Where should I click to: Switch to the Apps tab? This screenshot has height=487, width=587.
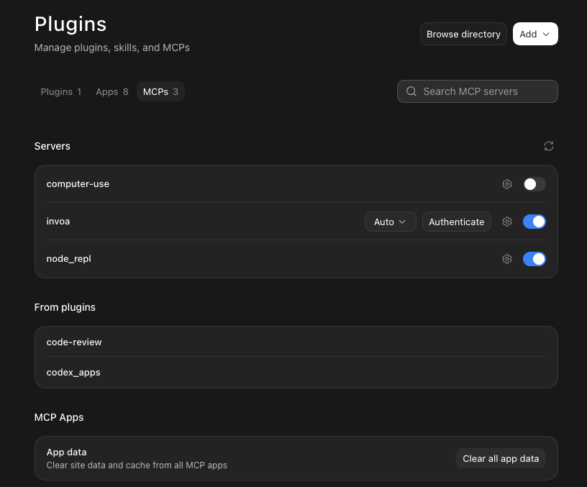112,91
